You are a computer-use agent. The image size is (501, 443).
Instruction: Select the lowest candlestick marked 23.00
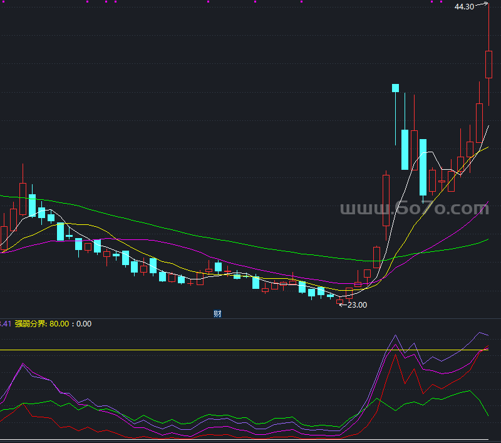339,301
